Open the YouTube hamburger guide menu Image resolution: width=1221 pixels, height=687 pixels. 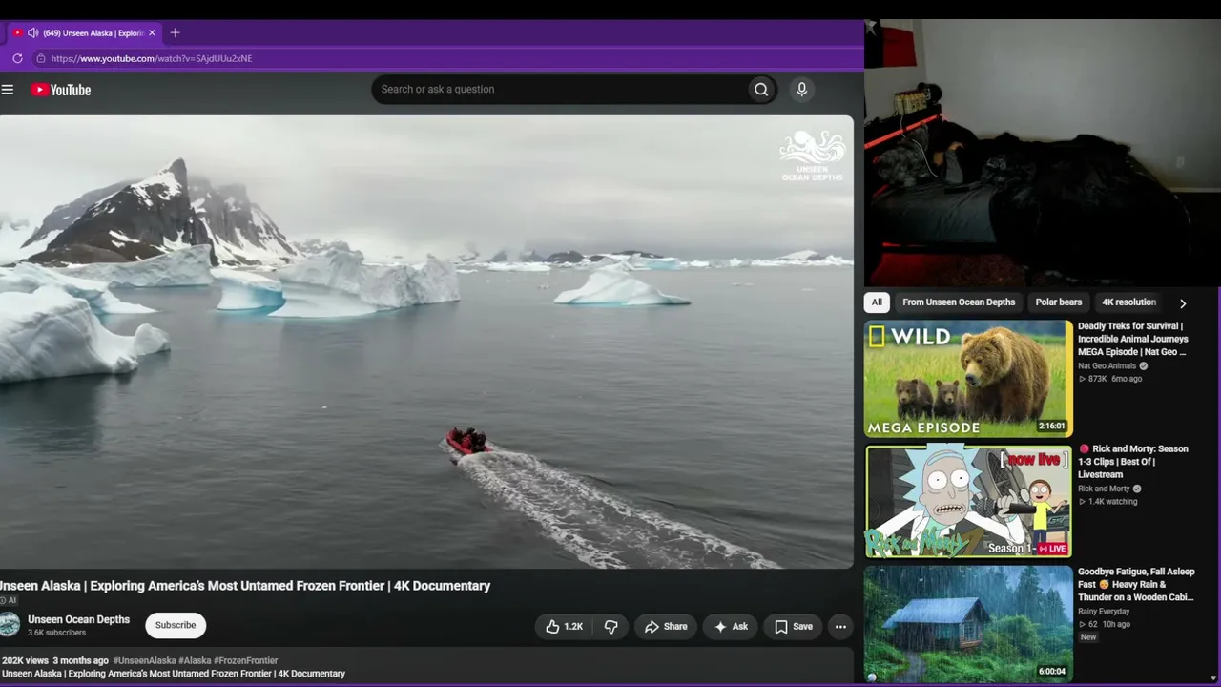[8, 90]
